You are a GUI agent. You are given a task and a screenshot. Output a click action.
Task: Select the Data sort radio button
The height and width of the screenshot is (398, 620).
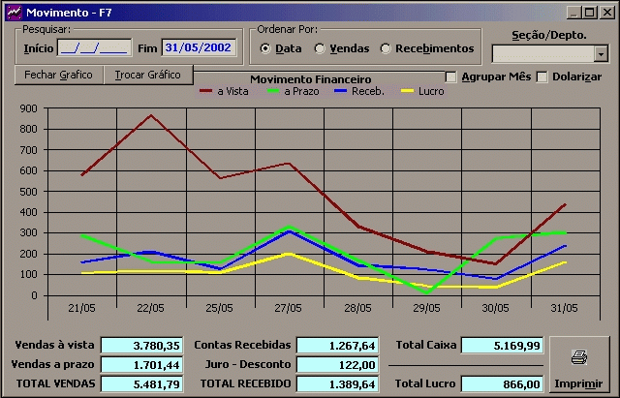pos(265,48)
